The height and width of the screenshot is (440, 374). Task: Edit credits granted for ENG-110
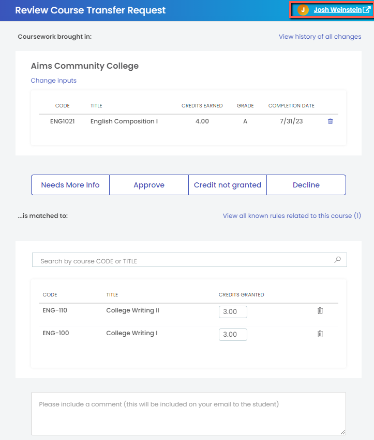[x=233, y=312]
